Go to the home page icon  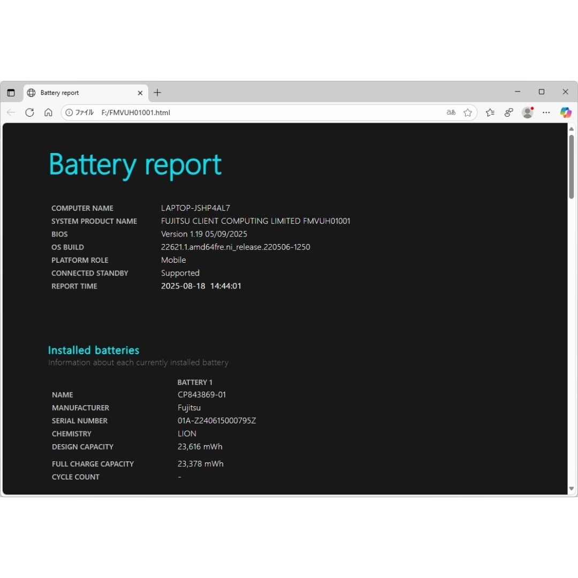tap(48, 112)
